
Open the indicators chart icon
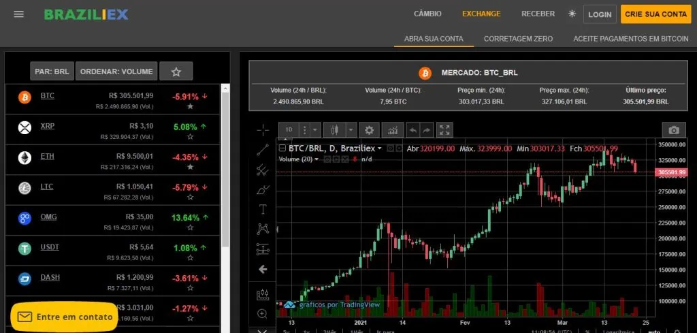pos(393,130)
